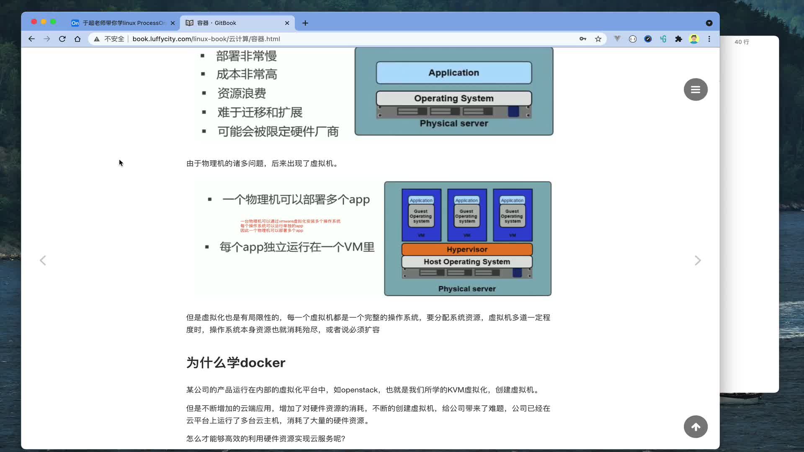Click the browser extensions puzzle icon
The image size is (804, 452).
679,39
